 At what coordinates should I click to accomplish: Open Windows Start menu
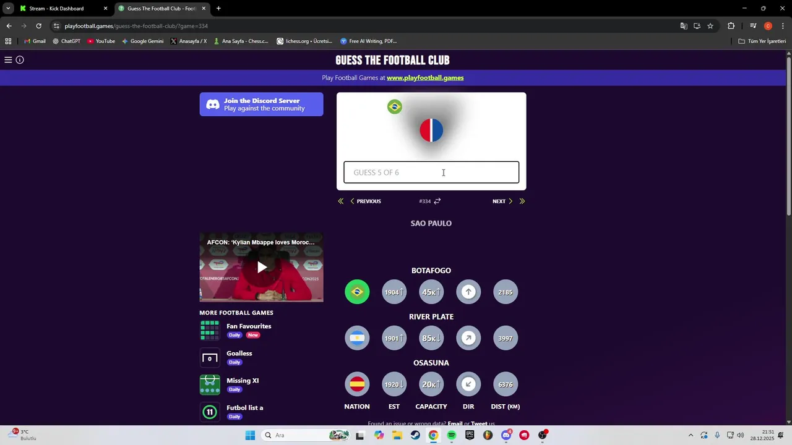pos(250,435)
